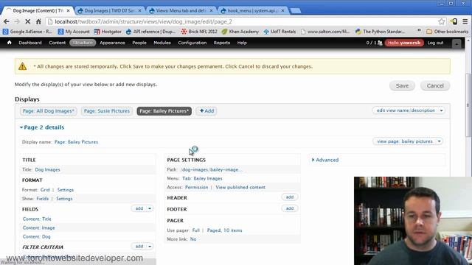472x265 pixels.
Task: Close the hook_menu browser tab
Action: [x=282, y=10]
